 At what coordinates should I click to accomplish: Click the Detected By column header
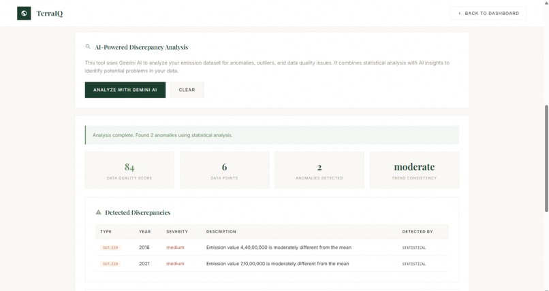point(418,232)
